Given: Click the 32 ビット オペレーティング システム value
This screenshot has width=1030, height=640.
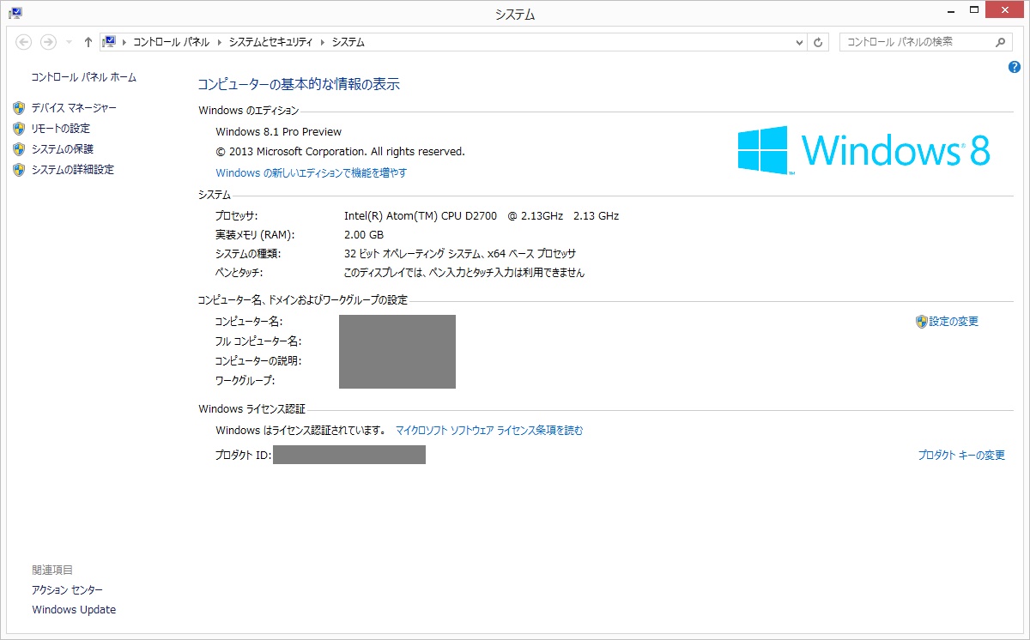Looking at the screenshot, I should point(459,254).
